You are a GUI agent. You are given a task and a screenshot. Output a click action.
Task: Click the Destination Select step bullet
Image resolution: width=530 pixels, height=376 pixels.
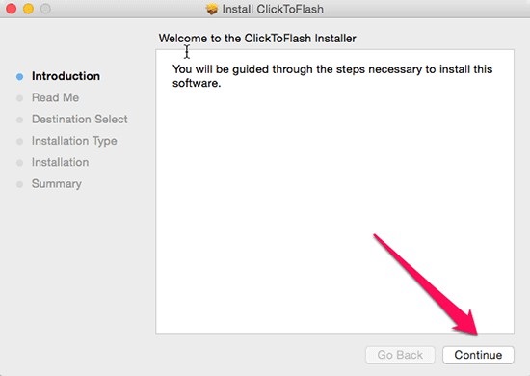[19, 120]
